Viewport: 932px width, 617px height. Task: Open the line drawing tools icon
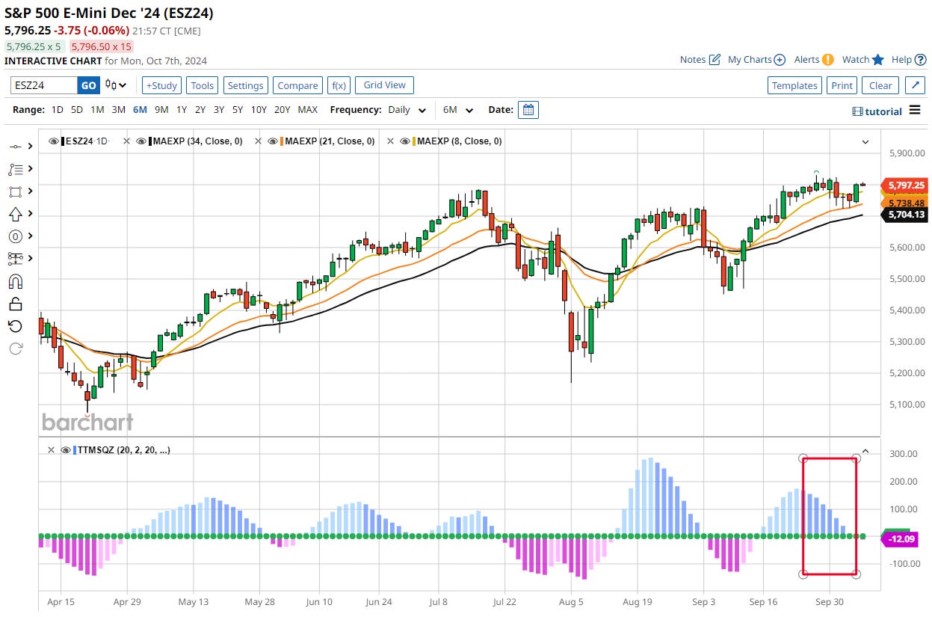tap(15, 147)
